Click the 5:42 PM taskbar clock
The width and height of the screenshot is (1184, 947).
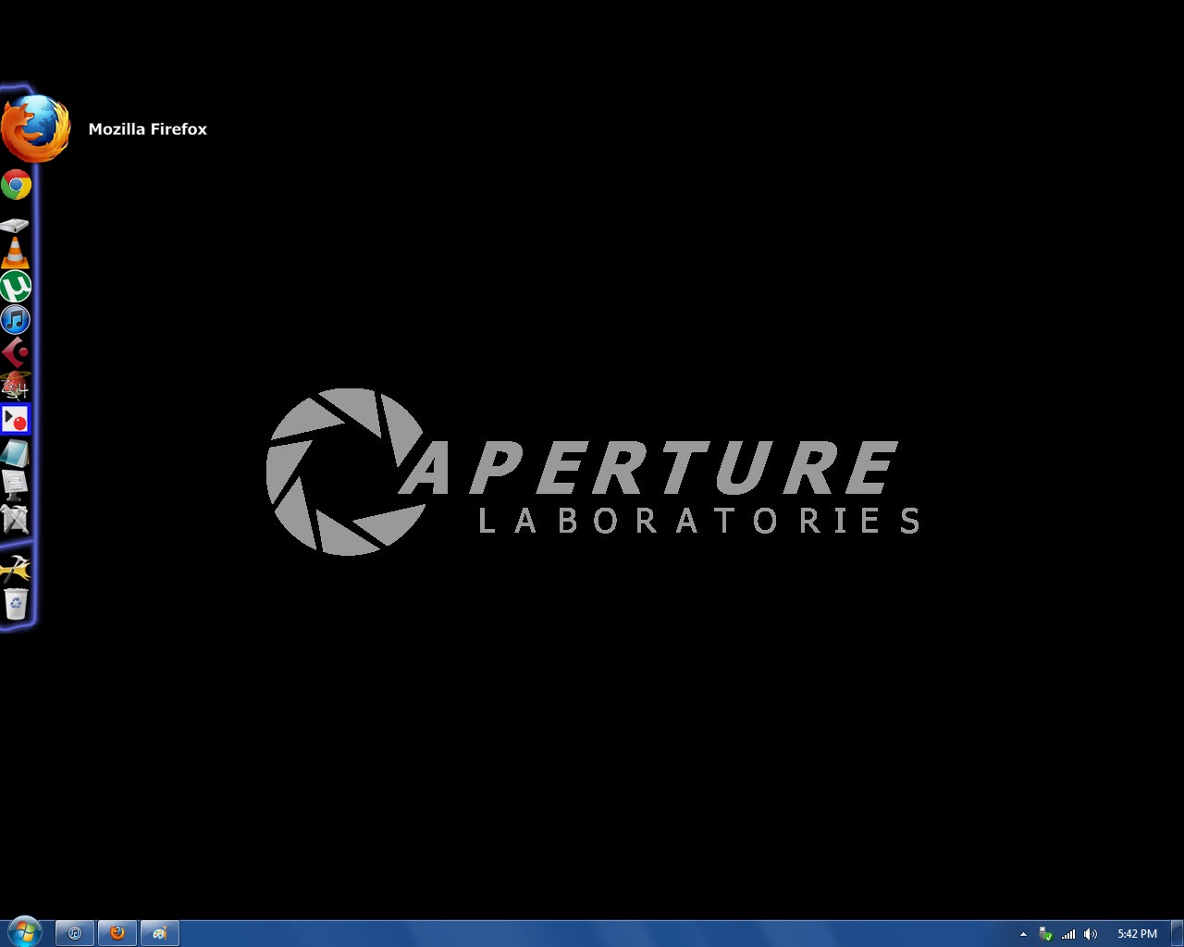1137,934
